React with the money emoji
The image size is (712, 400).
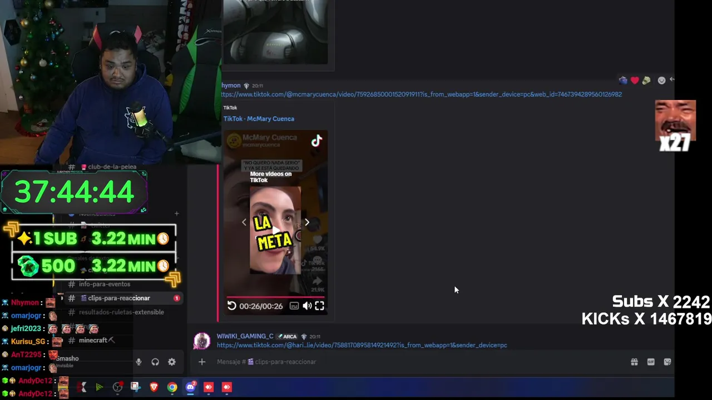click(x=646, y=81)
